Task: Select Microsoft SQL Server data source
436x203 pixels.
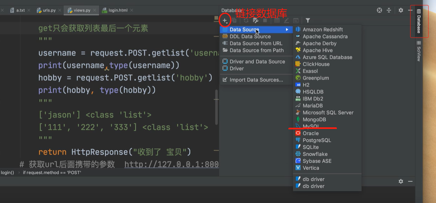Action: tap(327, 113)
